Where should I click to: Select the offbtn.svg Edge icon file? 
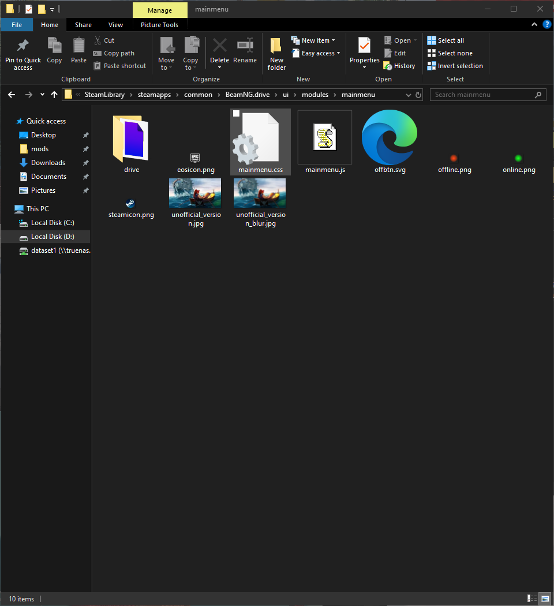pyautogui.click(x=390, y=141)
